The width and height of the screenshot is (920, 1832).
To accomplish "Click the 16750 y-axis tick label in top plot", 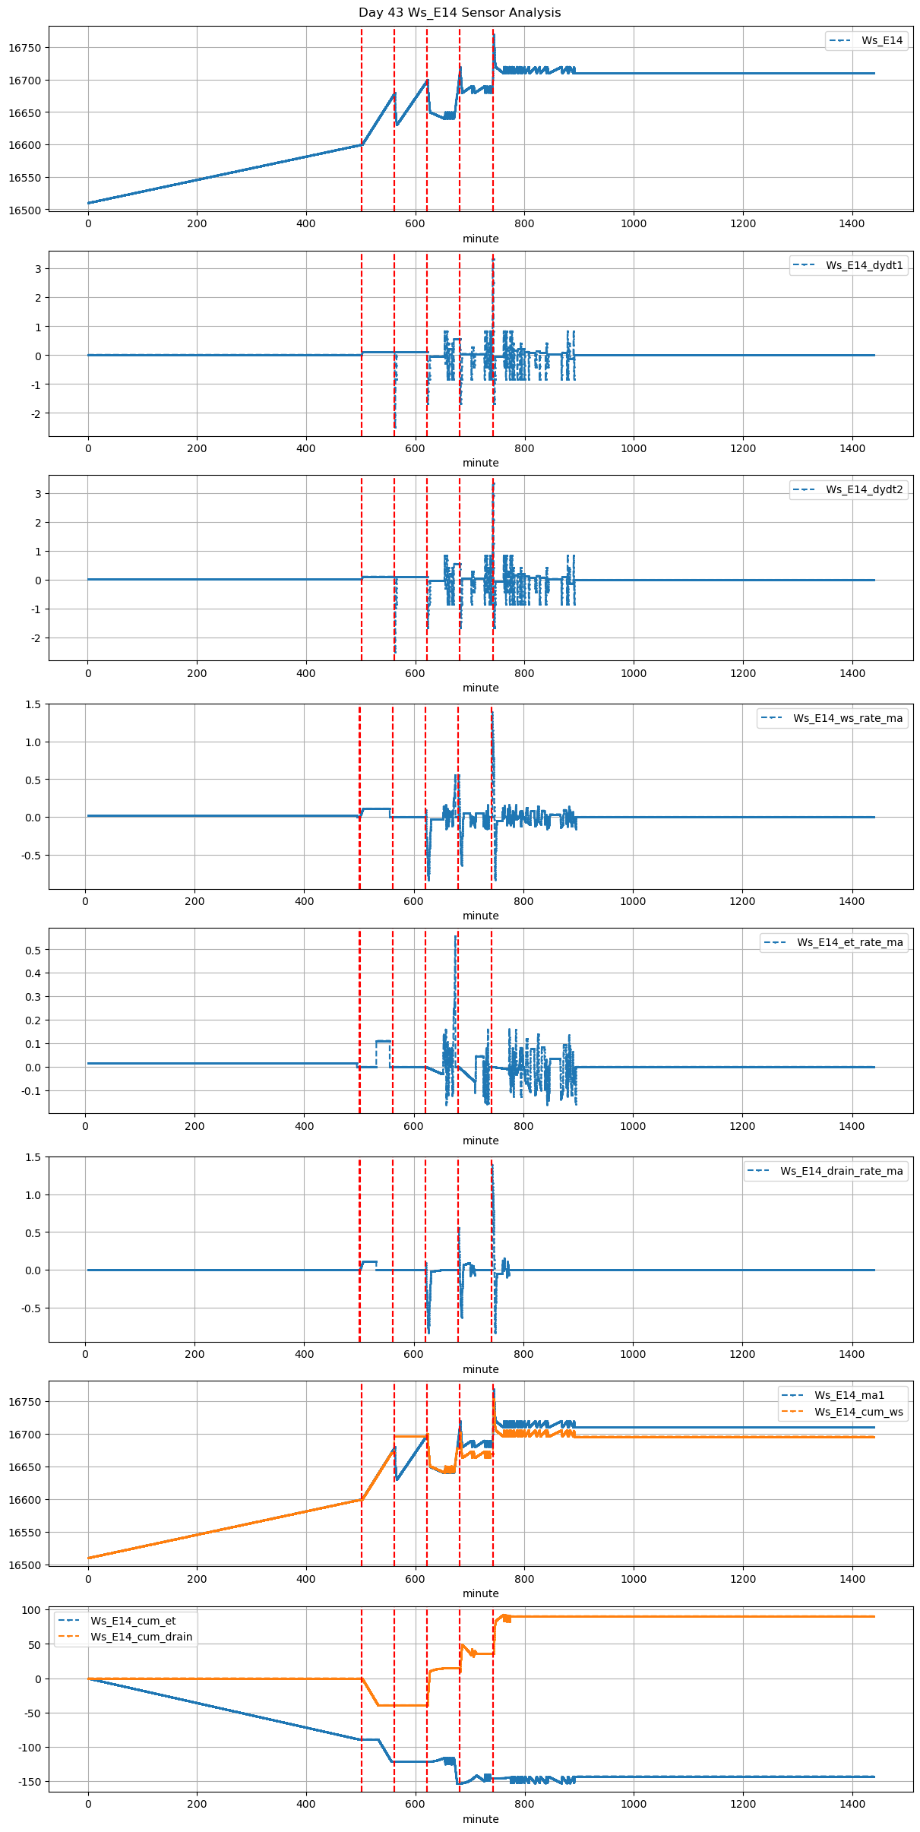I will pyautogui.click(x=24, y=48).
